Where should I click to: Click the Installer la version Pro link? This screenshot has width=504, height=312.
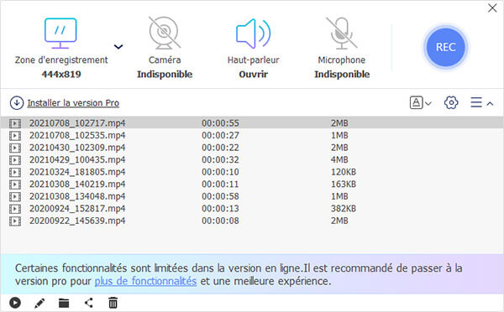coord(73,103)
